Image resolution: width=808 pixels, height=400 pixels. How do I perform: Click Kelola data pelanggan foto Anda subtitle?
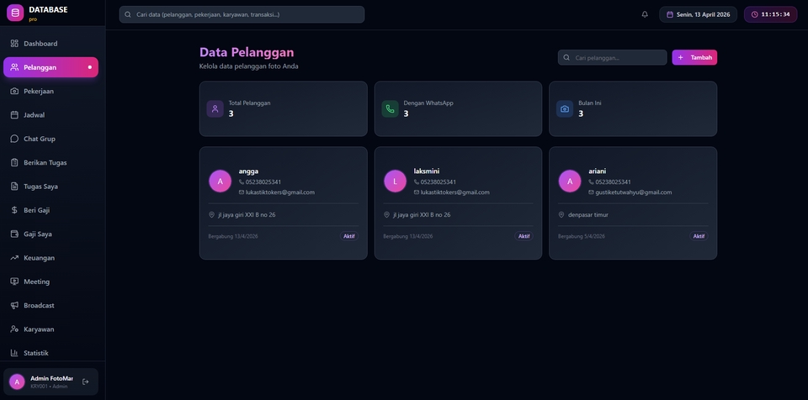pyautogui.click(x=249, y=66)
